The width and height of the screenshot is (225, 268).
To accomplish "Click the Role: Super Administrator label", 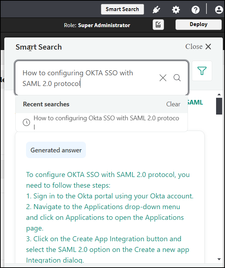I will pos(97,25).
